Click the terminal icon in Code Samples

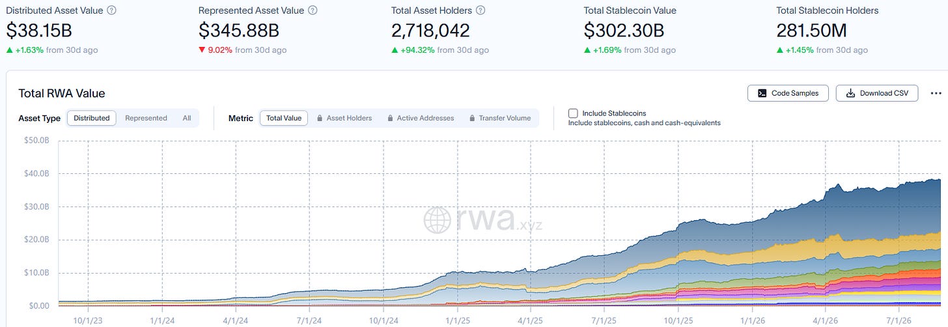coord(761,94)
